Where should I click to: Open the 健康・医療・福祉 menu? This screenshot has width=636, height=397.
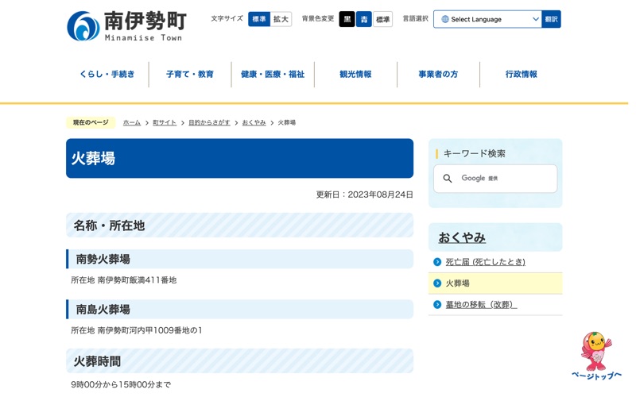273,74
